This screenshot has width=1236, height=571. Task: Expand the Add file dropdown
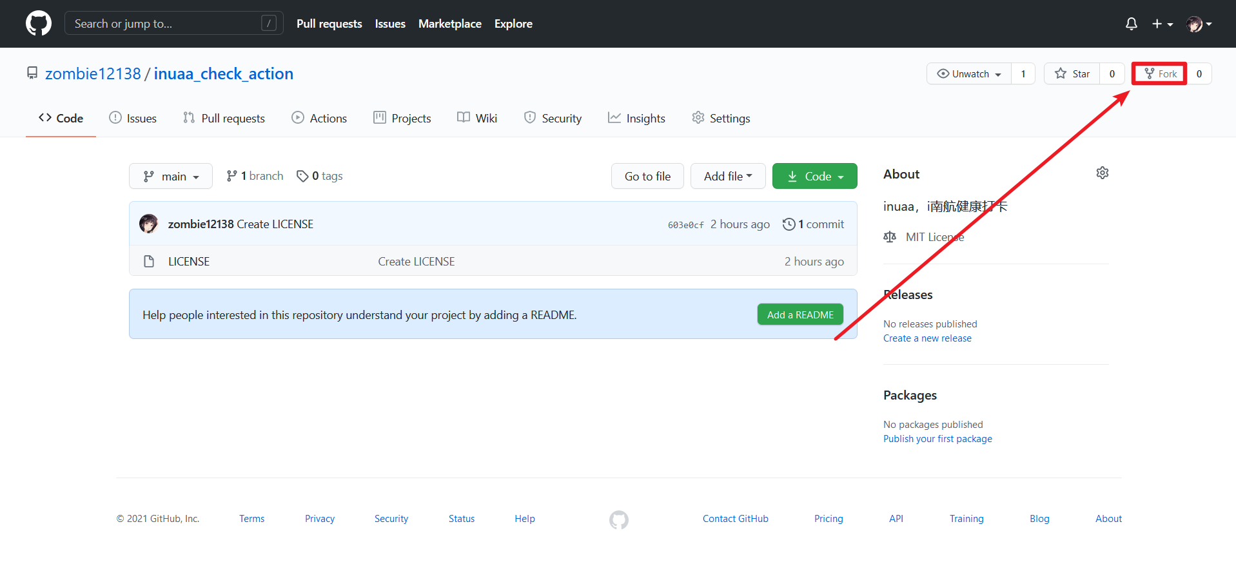click(x=728, y=176)
